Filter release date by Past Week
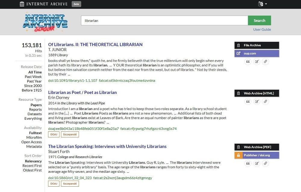This screenshot has height=192, width=301. tap(33, 77)
